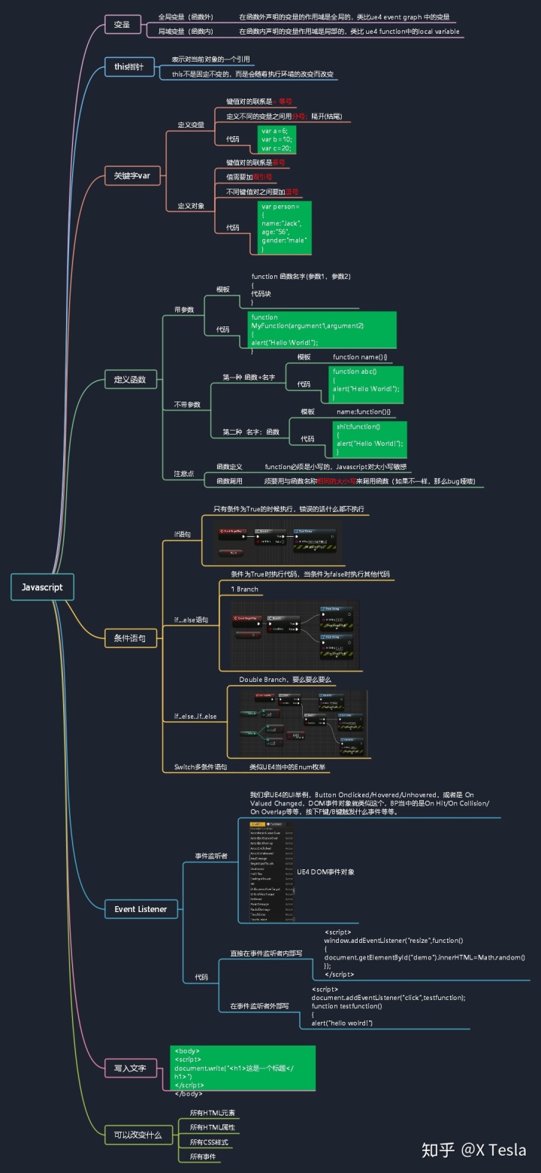This screenshot has height=1173, width=541.
Task: Click the 直接在事件监听者内部写 subtopic
Action: pos(266,953)
